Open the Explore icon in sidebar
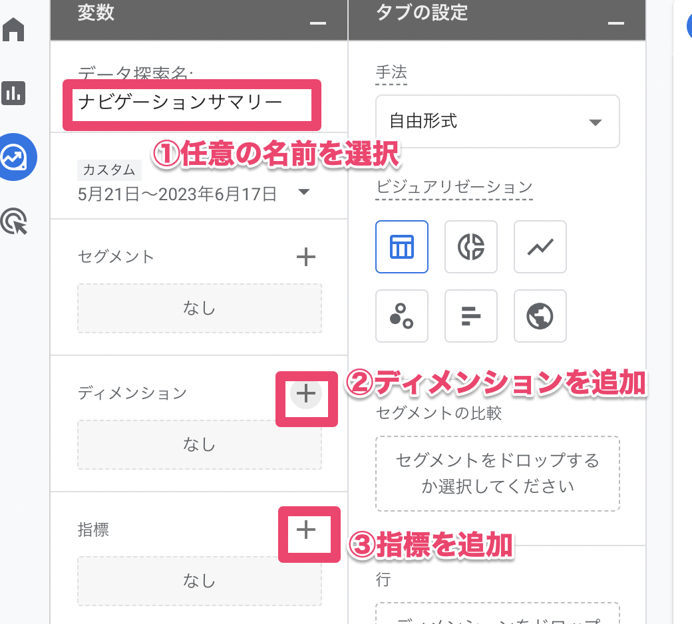This screenshot has height=624, width=692. pos(17,157)
